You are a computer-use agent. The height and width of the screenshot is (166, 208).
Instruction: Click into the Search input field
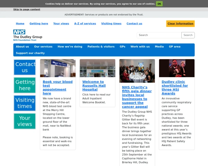(159, 35)
